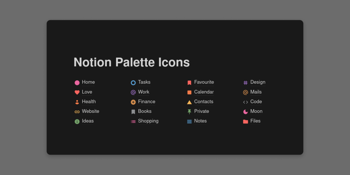Click the orange plus Finance icon

coord(133,102)
